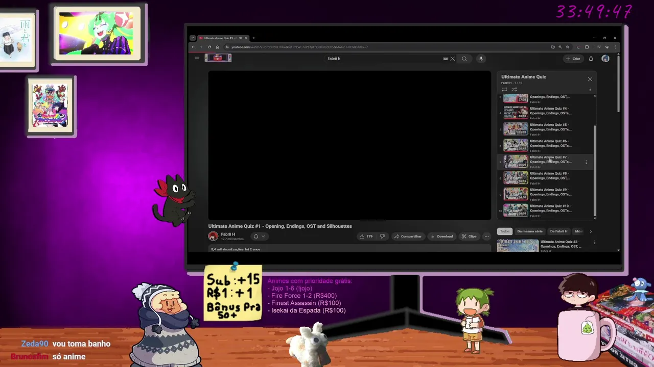Select the De Fabrii H chip
Viewport: 654px width, 367px height.
[558, 231]
